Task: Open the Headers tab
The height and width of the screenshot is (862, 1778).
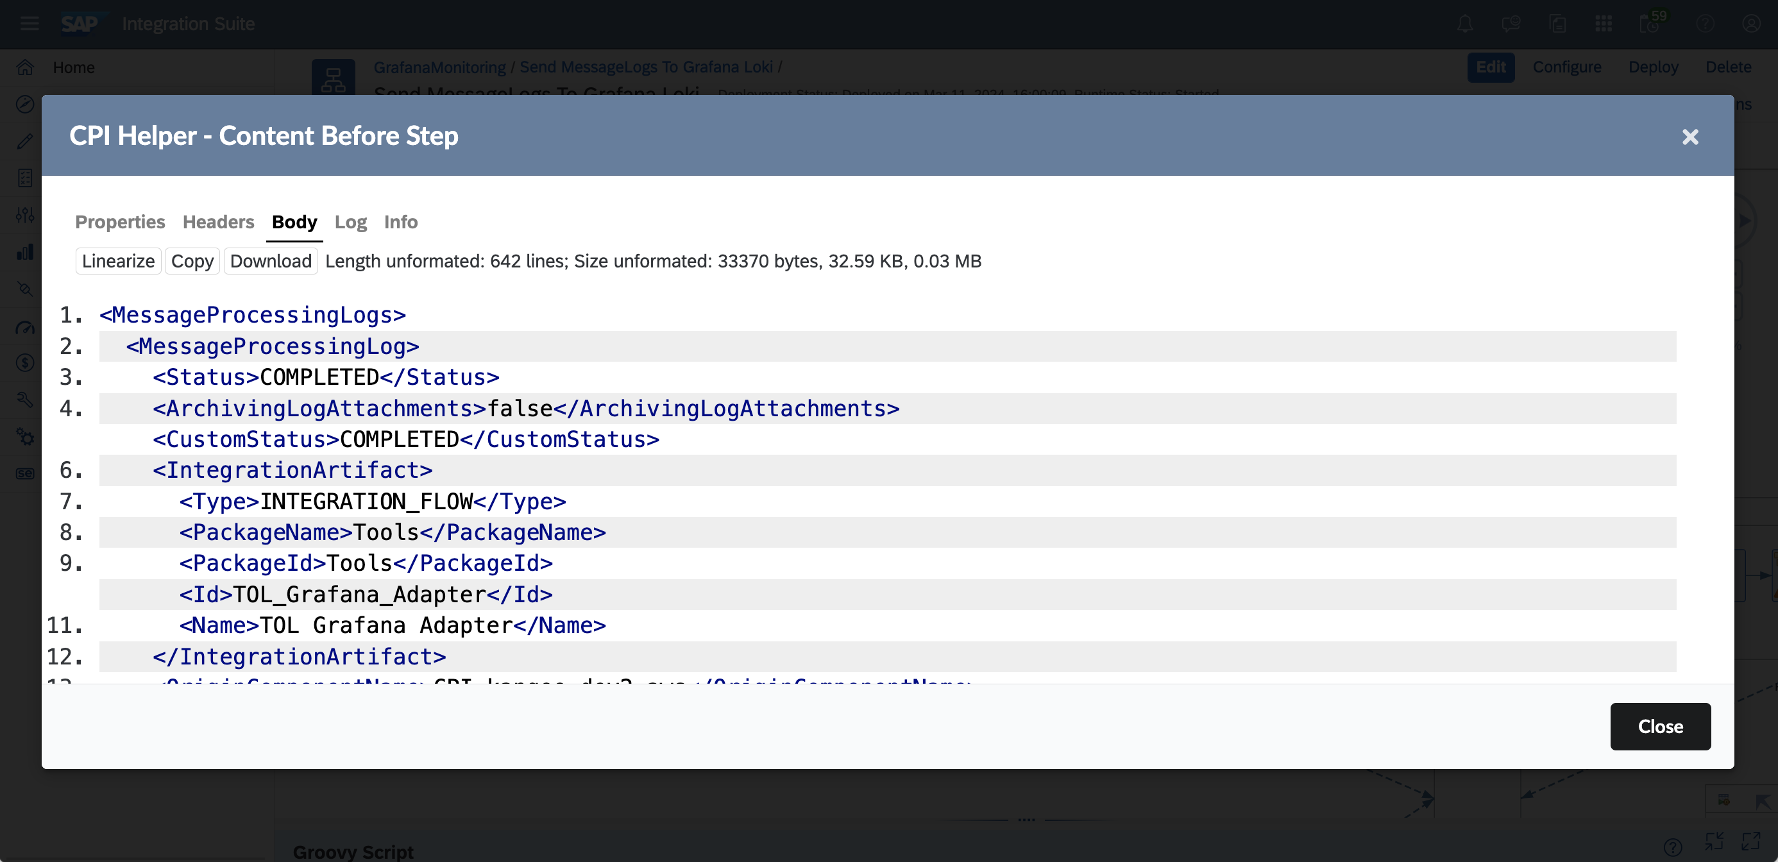Action: (x=218, y=222)
